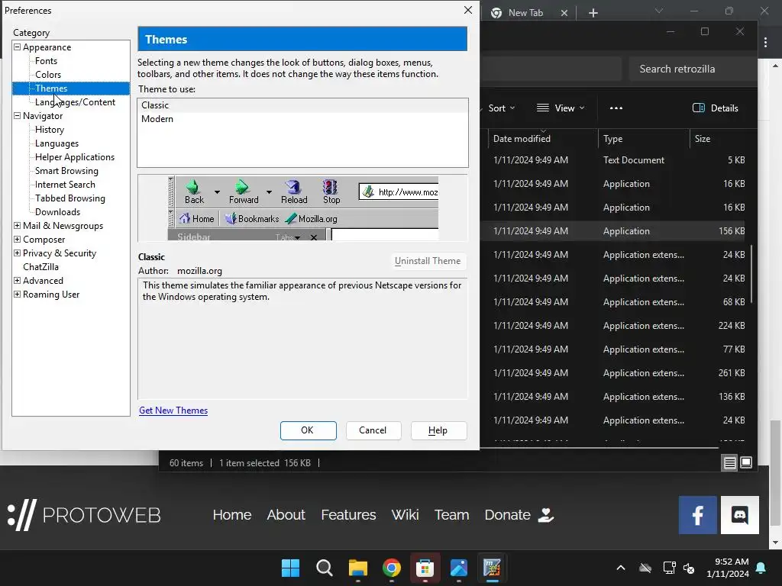Click the Protoweb logo
This screenshot has height=586, width=782.
click(84, 515)
